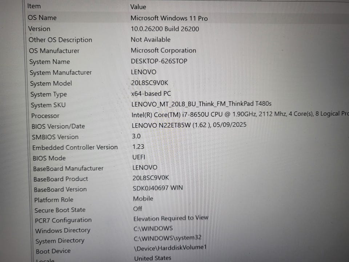Select the BaseBoard Product row label
Viewport: 349px width, 262px height.
click(61, 179)
